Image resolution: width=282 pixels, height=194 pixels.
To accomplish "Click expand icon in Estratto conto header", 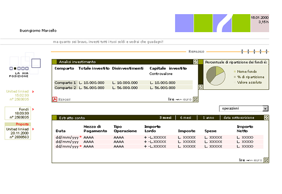I will coord(266,118).
